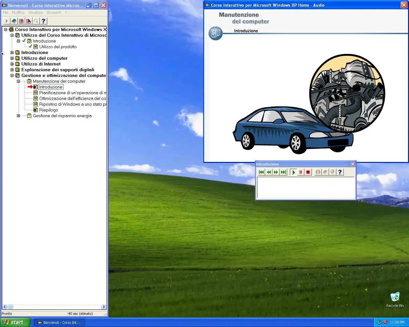Click the empty text area of Introduzione player
The height and width of the screenshot is (327, 409).
tap(306, 188)
